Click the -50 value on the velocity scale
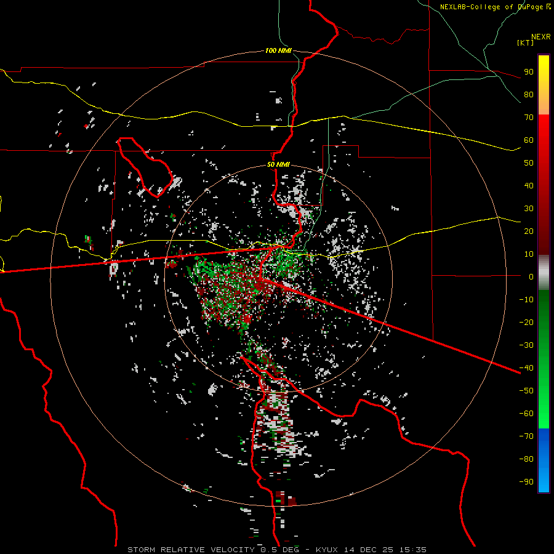The height and width of the screenshot is (554, 554). pos(526,391)
